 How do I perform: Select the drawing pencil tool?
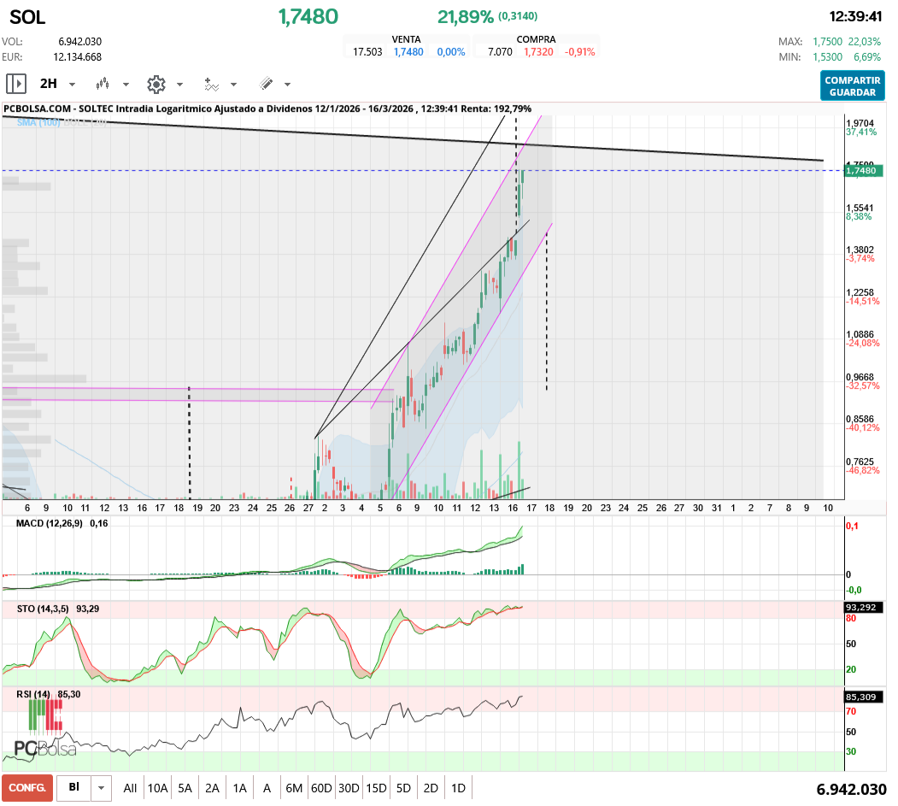268,84
